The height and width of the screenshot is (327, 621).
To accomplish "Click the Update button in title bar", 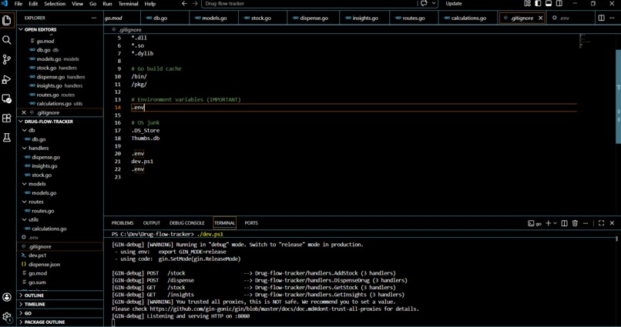I will coord(454,4).
